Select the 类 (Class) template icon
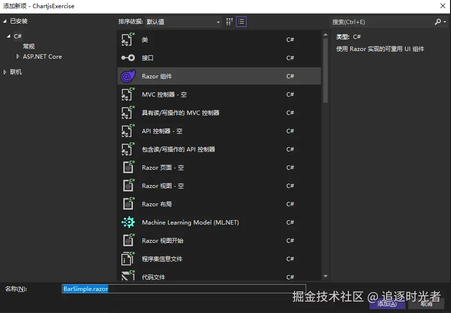This screenshot has height=313, width=451. (x=128, y=39)
